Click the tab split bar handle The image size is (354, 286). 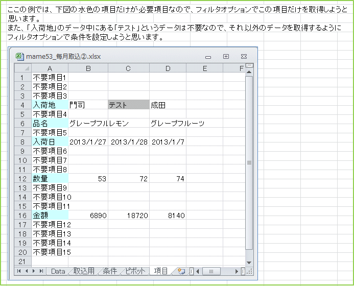point(192,271)
